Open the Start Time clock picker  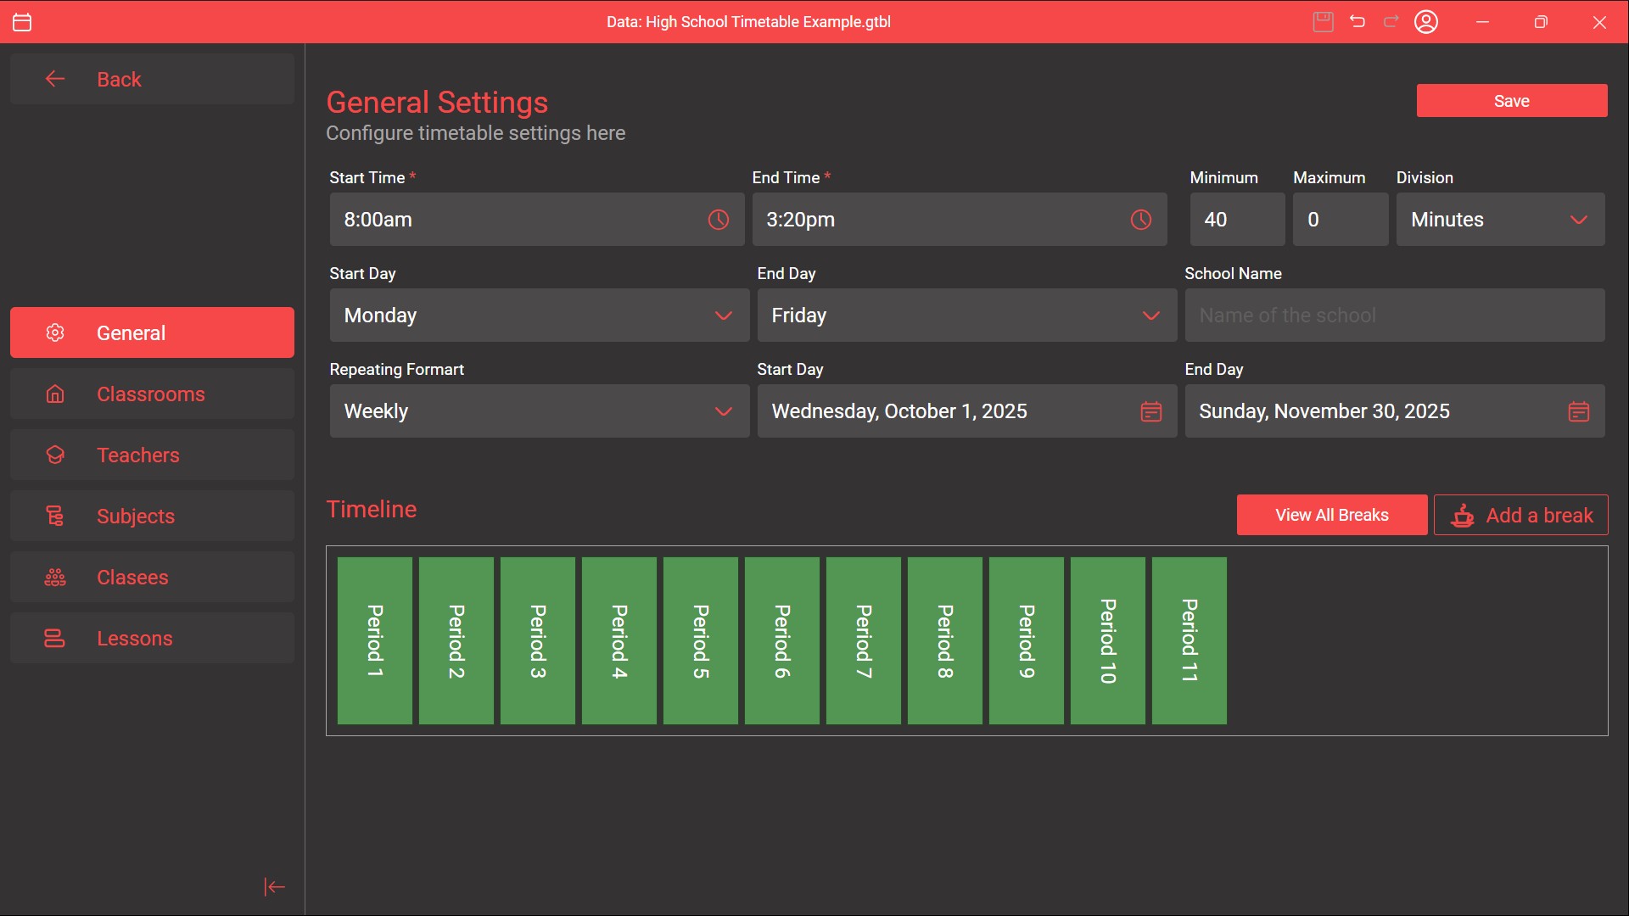[718, 220]
